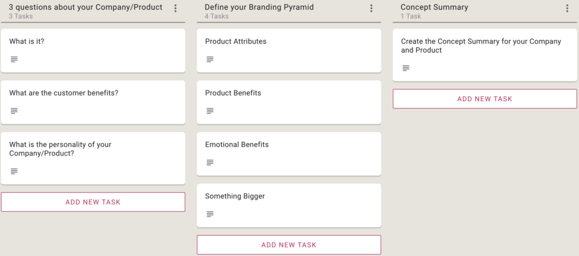Add new task under Branding Pyramid list
Viewport: 579px width, 256px height.
pos(289,245)
